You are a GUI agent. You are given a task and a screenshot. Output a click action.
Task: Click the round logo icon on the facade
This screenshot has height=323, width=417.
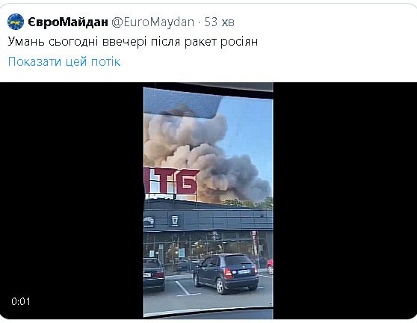tap(149, 221)
